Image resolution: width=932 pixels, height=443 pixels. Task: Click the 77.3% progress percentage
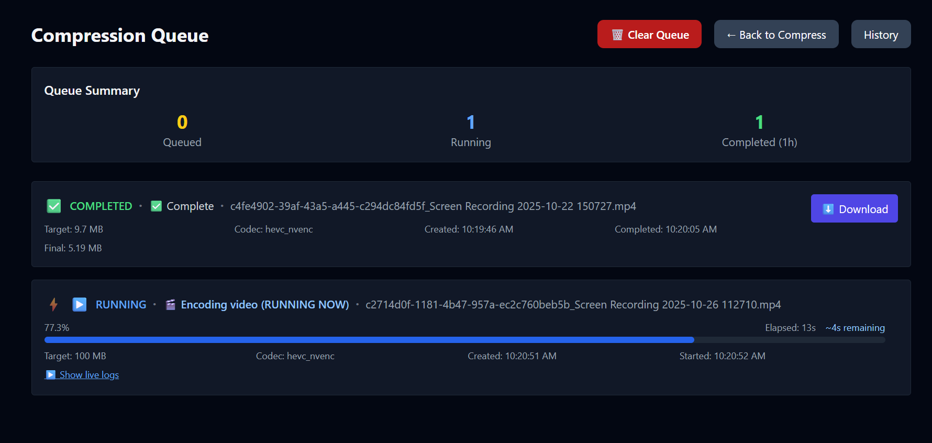(57, 328)
